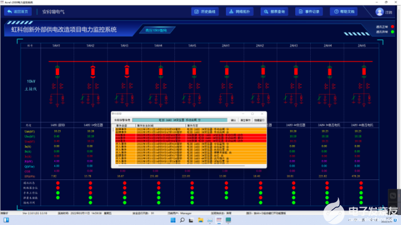Screen dimensions: 401x225
Task: Click the top red status light under 1AH1
Action: tap(58, 183)
